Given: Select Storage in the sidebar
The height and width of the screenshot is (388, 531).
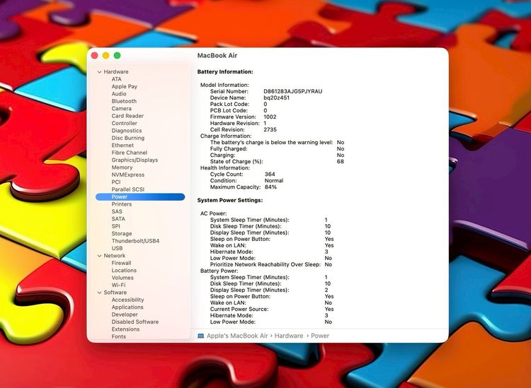Looking at the screenshot, I should [x=122, y=234].
